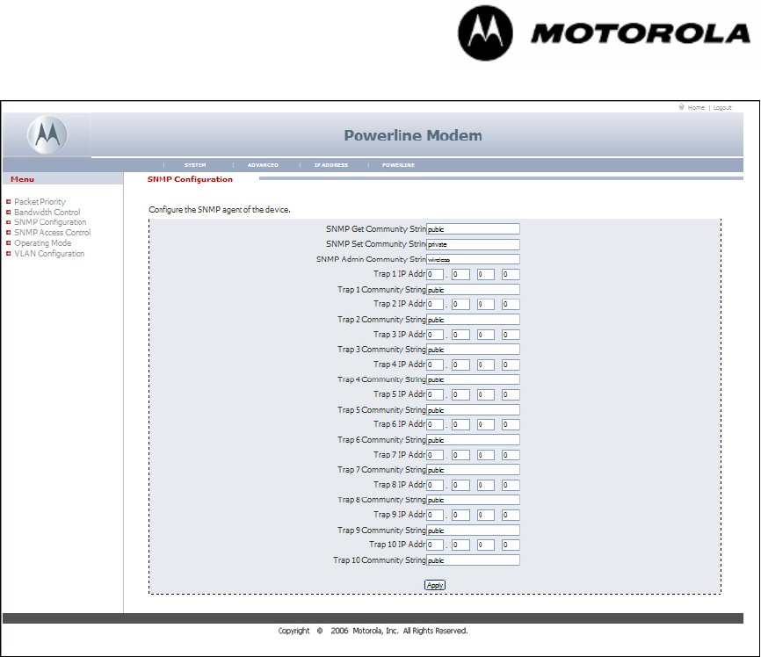
Task: Click the last octet of Trap 1 IP Addr
Action: [x=511, y=274]
